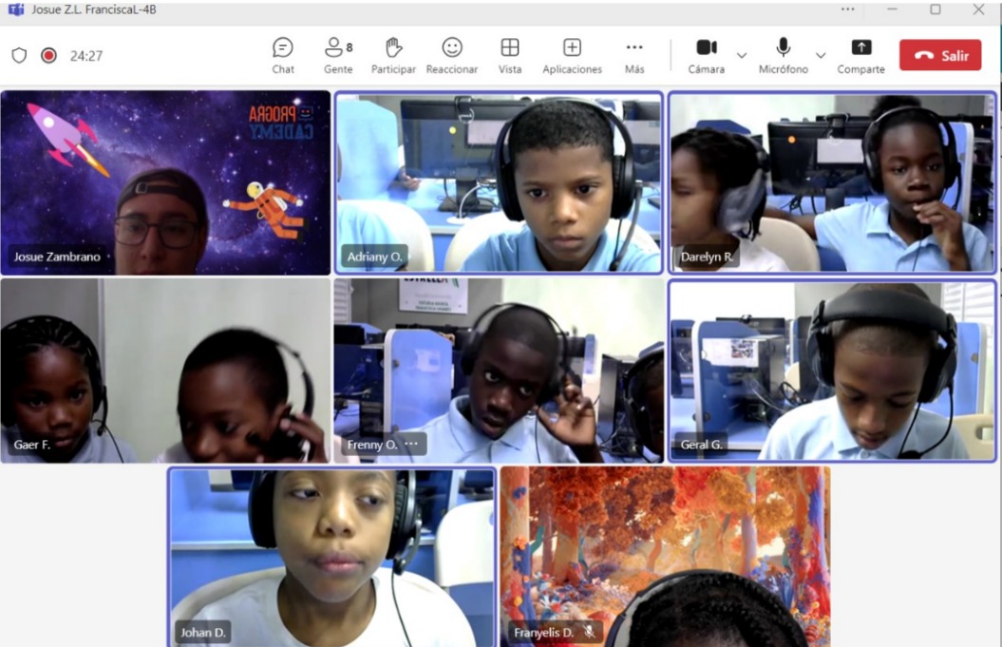
Task: Open more options next to Frenny O.
Action: click(x=411, y=444)
